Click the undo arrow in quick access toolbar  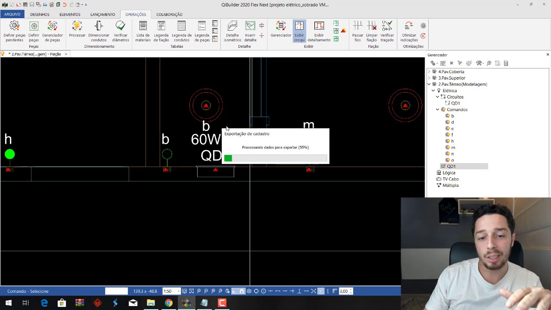[x=65, y=5]
